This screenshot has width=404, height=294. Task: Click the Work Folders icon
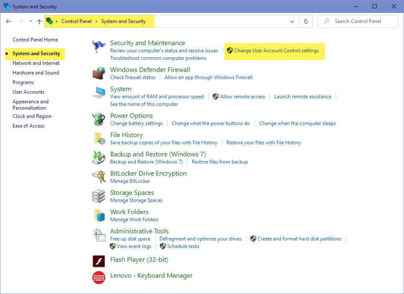(99, 215)
